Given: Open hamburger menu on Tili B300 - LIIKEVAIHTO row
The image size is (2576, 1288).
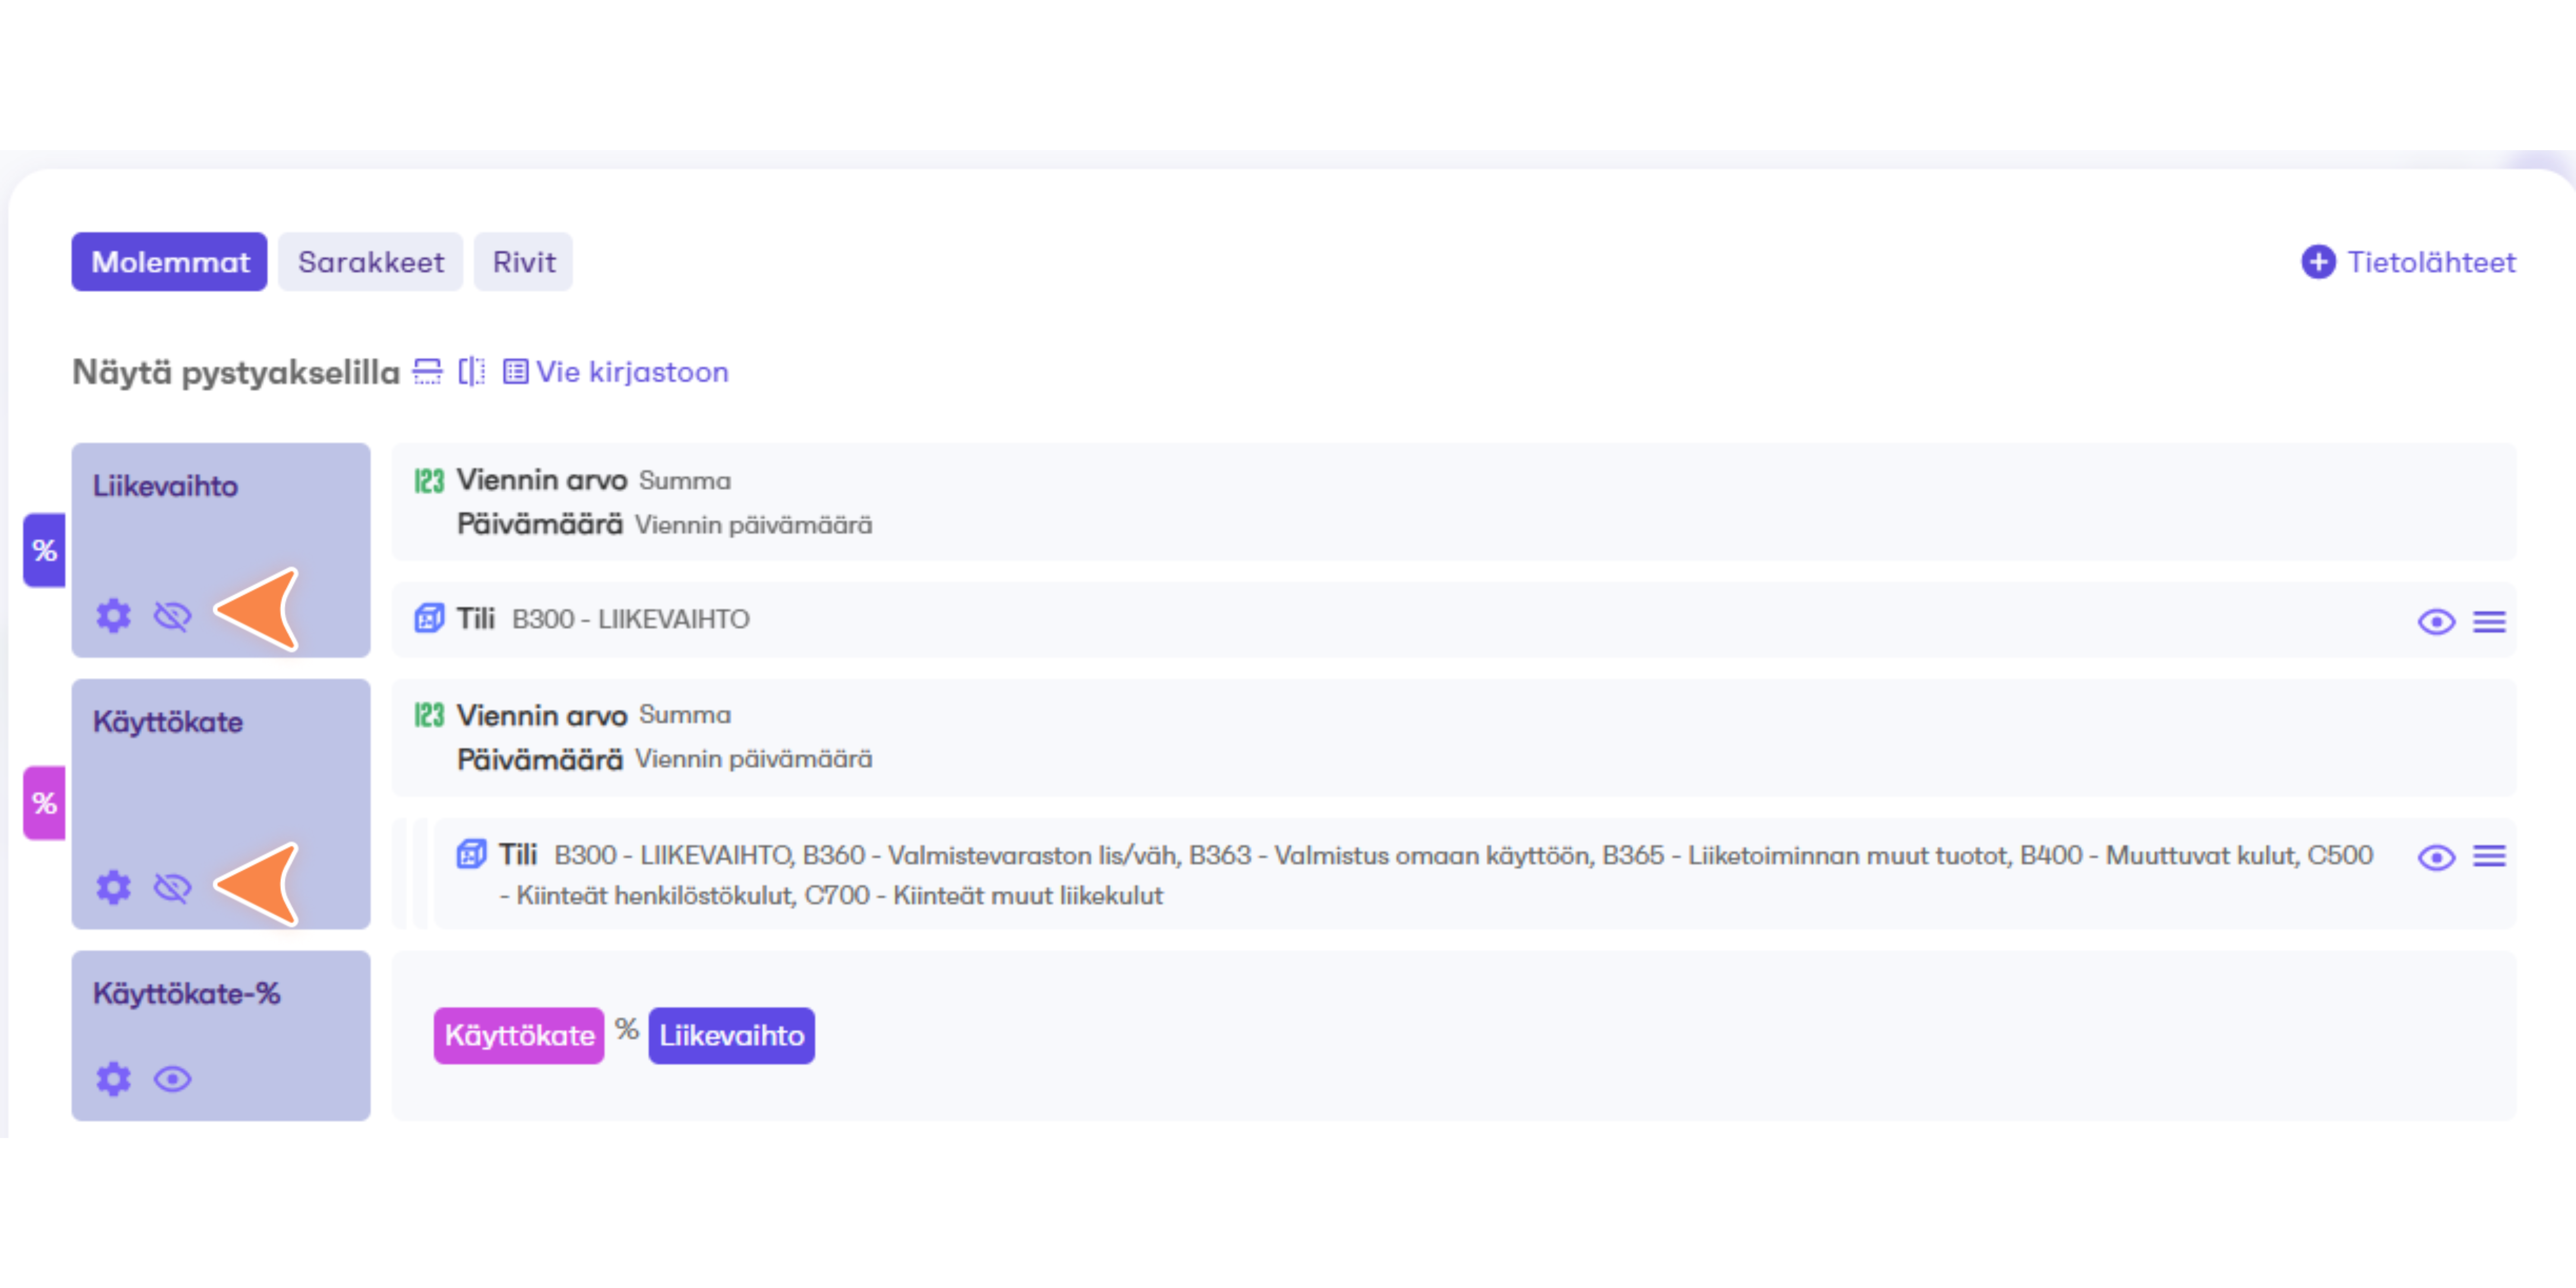Looking at the screenshot, I should pyautogui.click(x=2489, y=622).
